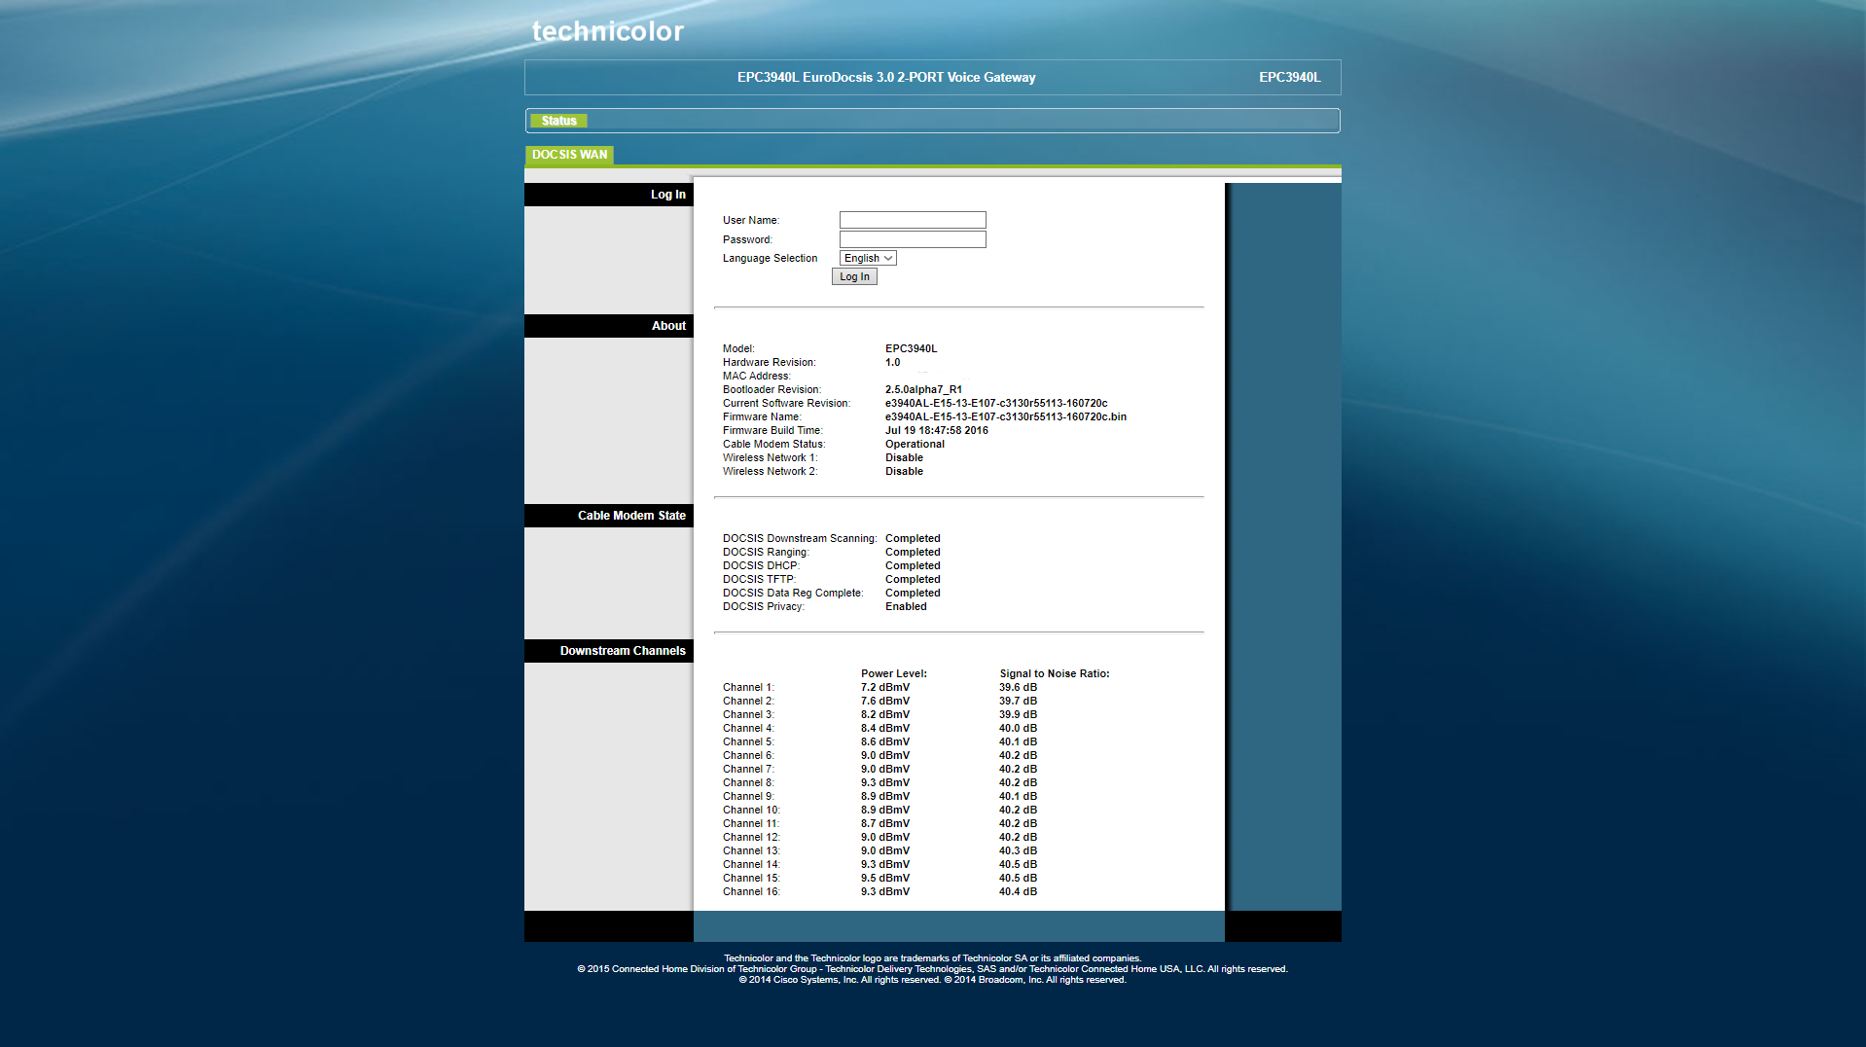The image size is (1866, 1047).
Task: Click DOCSIS Privacy Enabled value
Action: pos(906,606)
